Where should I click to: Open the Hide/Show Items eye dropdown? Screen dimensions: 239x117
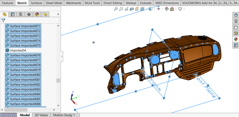(162, 9)
